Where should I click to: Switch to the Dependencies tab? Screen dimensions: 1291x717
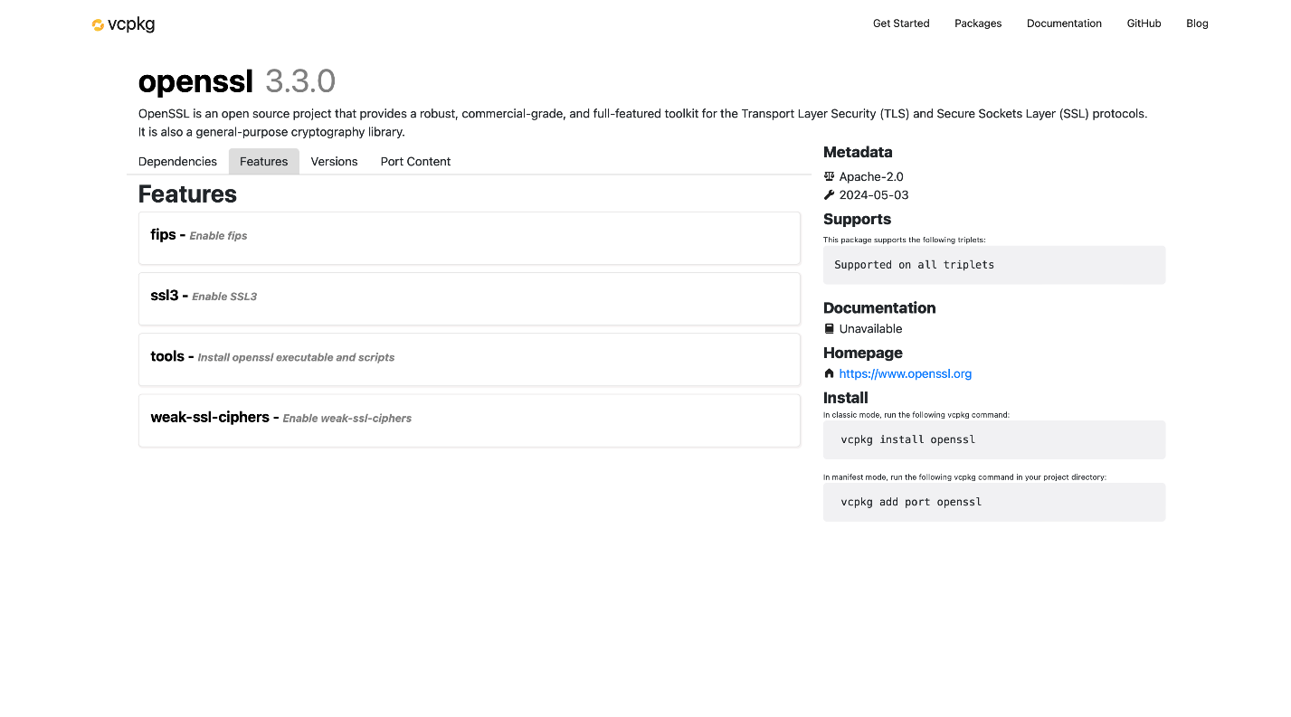tap(177, 161)
